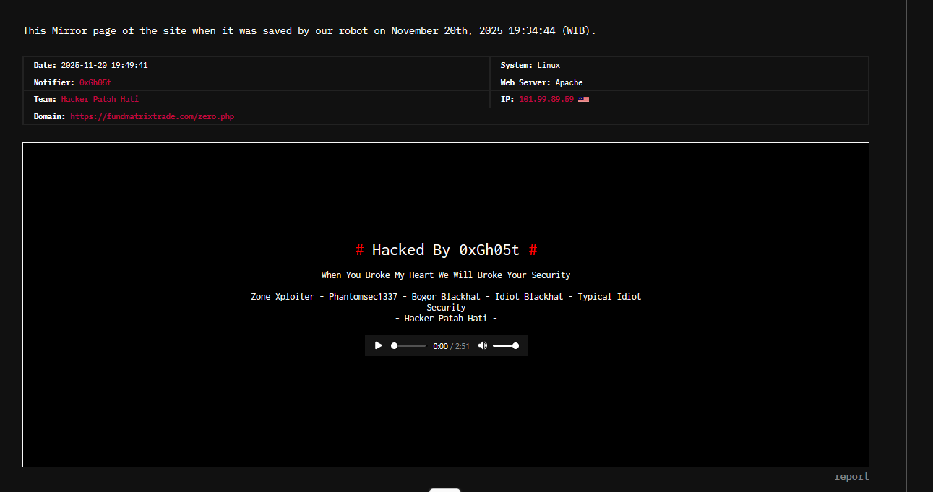Open the 0xGh05t notifier link
The height and width of the screenshot is (492, 933).
click(95, 82)
